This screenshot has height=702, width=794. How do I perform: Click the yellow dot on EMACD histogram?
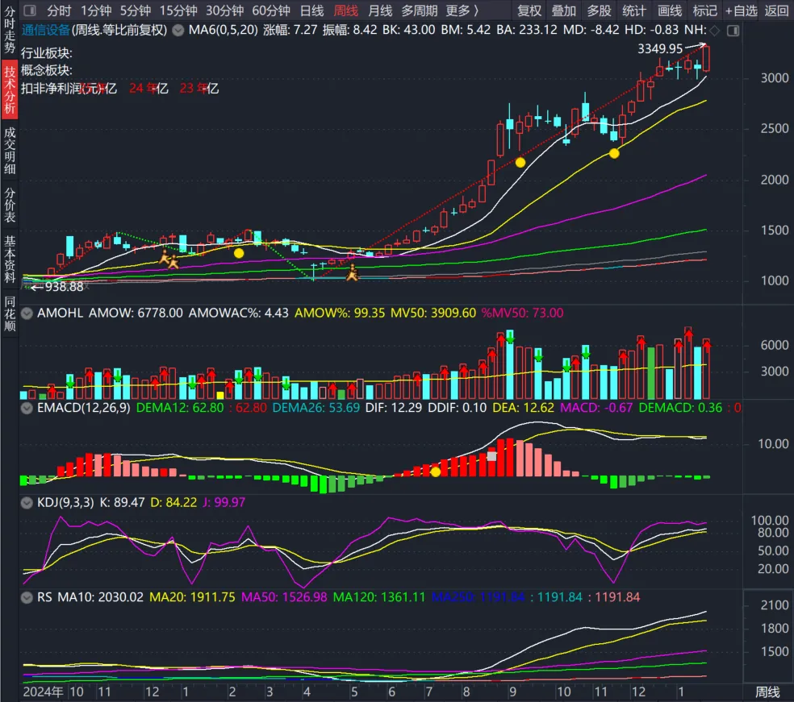pos(436,471)
